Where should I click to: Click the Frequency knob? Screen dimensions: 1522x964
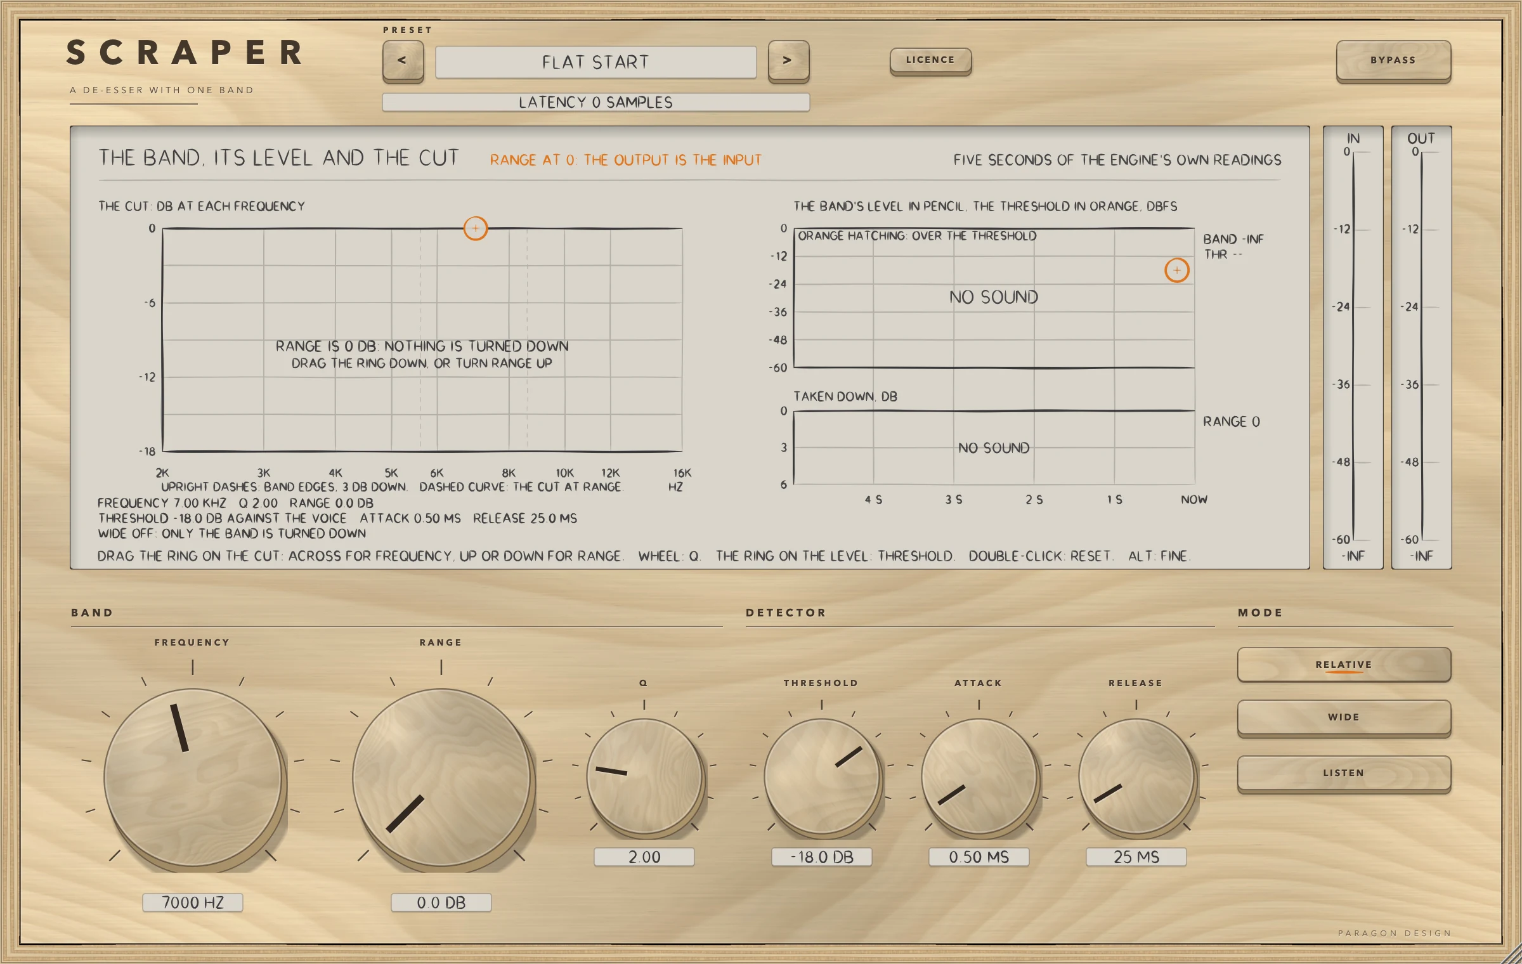tap(193, 778)
